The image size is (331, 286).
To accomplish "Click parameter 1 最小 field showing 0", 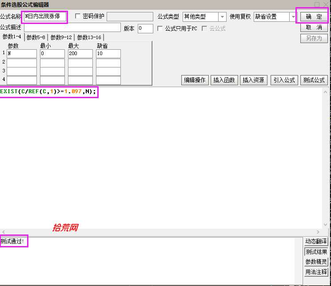I will pyautogui.click(x=52, y=54).
